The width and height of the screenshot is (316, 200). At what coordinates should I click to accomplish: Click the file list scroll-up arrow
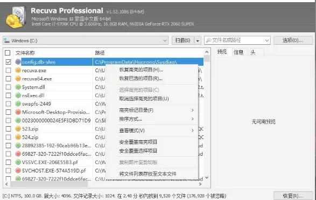[x=207, y=52]
